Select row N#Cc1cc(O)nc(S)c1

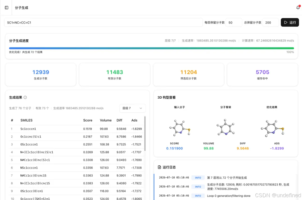coord(76,160)
